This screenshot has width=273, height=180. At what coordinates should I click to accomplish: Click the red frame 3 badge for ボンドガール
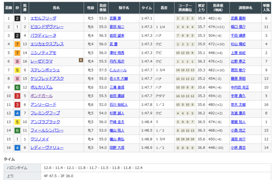(x=17, y=96)
